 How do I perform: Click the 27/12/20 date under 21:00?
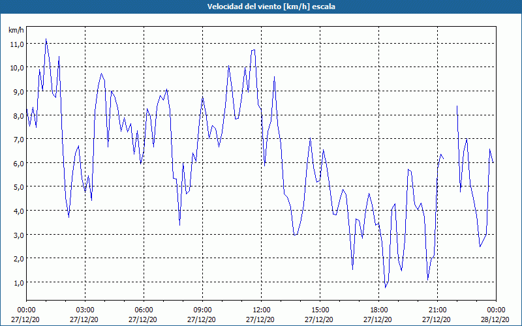(x=437, y=319)
